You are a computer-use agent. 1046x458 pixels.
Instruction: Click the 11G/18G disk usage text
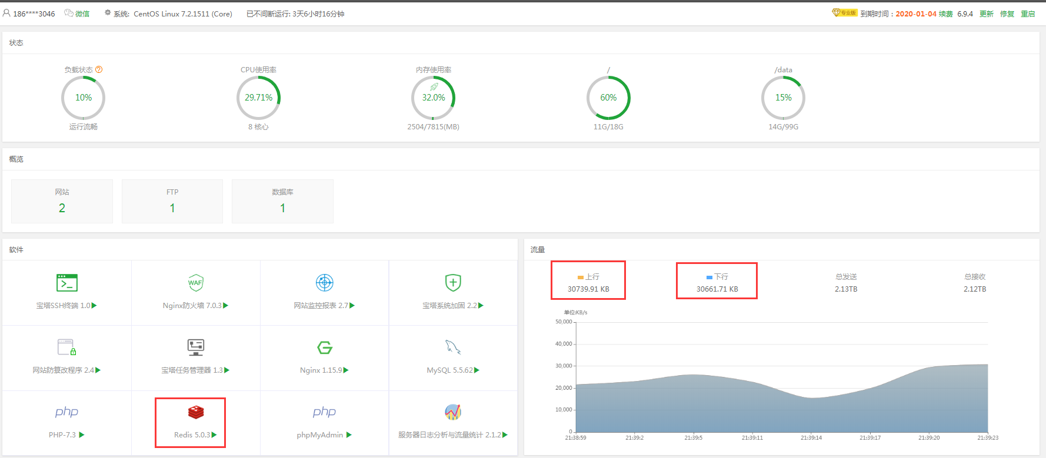[x=608, y=127]
